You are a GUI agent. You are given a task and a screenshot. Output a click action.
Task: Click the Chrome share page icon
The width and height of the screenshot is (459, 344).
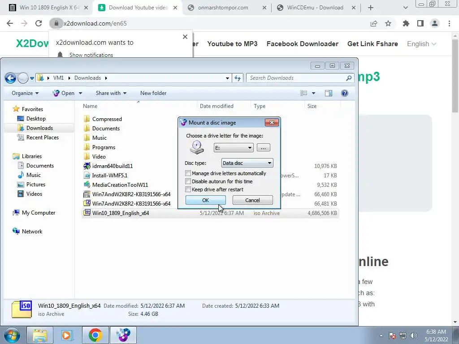tap(374, 23)
